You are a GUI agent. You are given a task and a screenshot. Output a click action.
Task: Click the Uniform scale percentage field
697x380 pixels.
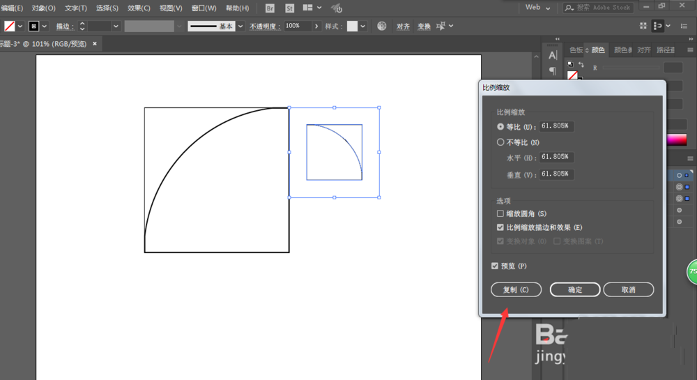(556, 126)
